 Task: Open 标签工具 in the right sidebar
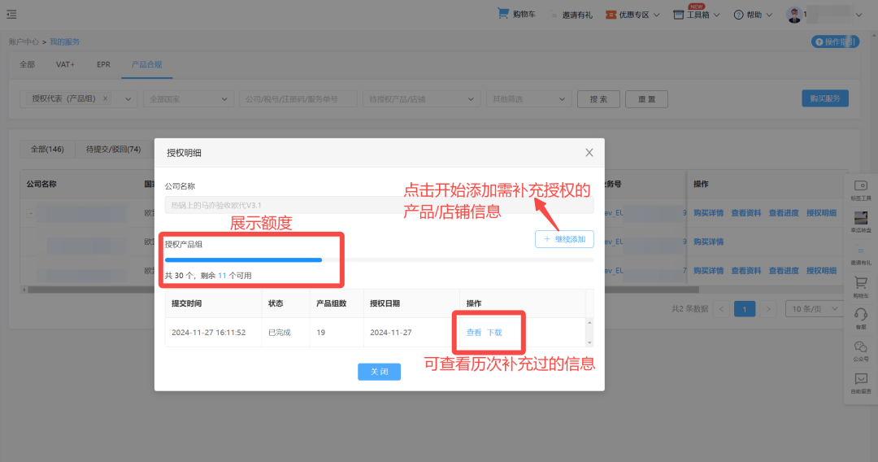coord(861,190)
